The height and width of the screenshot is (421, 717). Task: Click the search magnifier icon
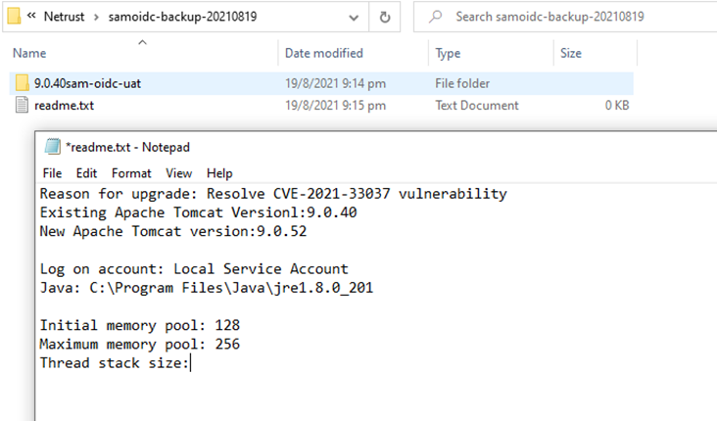click(435, 17)
